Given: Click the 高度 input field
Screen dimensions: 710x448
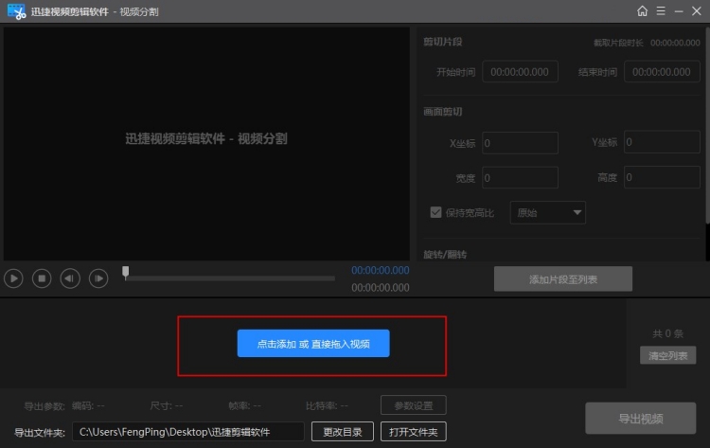Looking at the screenshot, I should pyautogui.click(x=662, y=177).
